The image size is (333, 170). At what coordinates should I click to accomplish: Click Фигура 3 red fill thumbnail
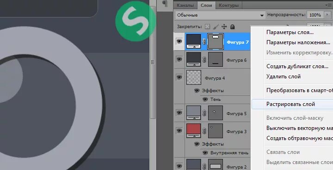(x=193, y=131)
